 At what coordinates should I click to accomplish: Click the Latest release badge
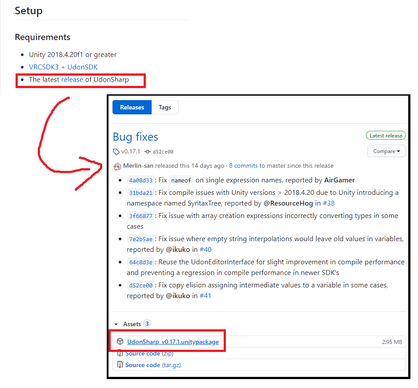385,136
